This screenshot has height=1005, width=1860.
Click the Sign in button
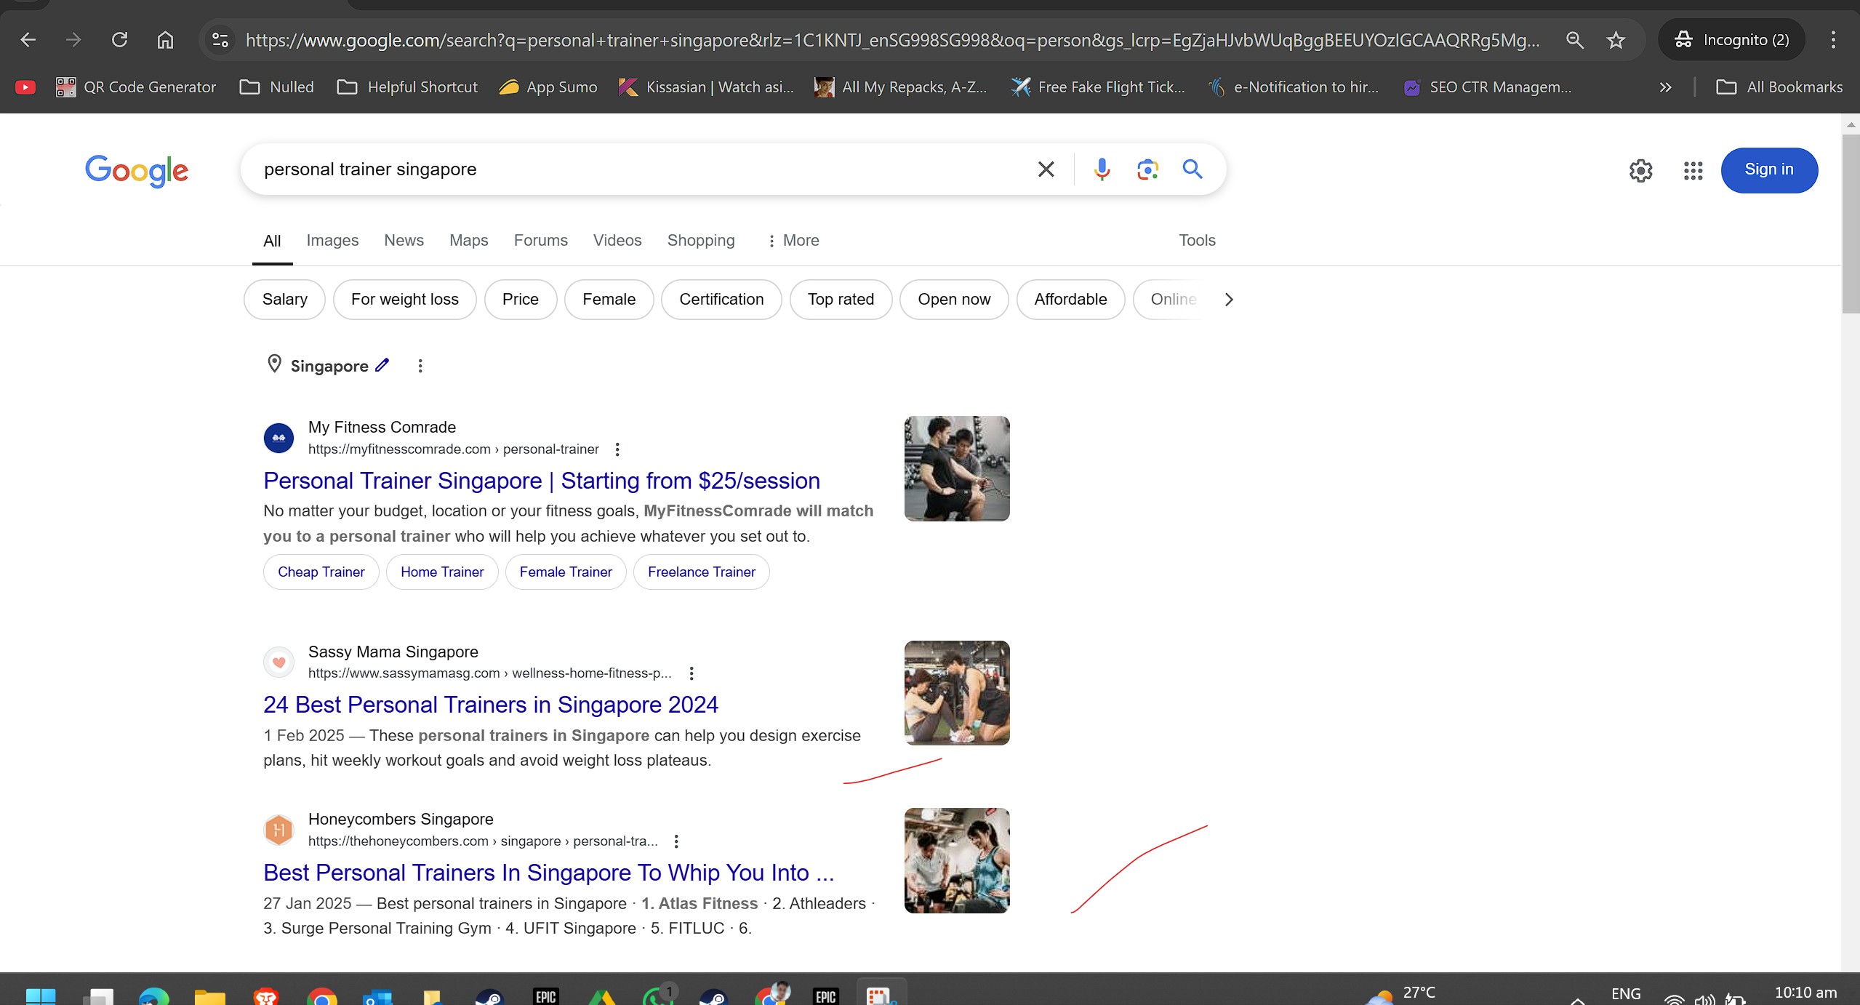tap(1769, 169)
